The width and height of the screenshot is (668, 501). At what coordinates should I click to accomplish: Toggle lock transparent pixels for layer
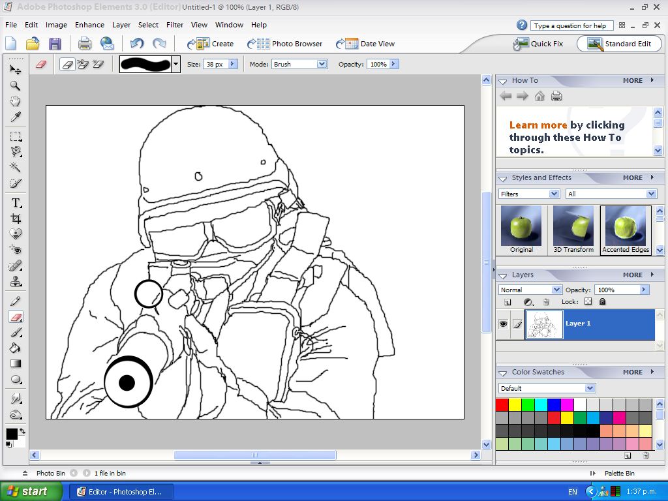click(x=588, y=301)
